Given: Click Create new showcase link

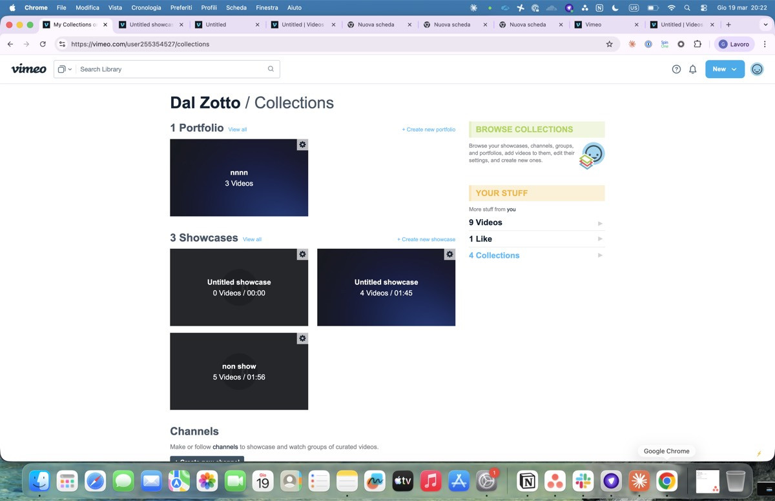Looking at the screenshot, I should pyautogui.click(x=426, y=239).
